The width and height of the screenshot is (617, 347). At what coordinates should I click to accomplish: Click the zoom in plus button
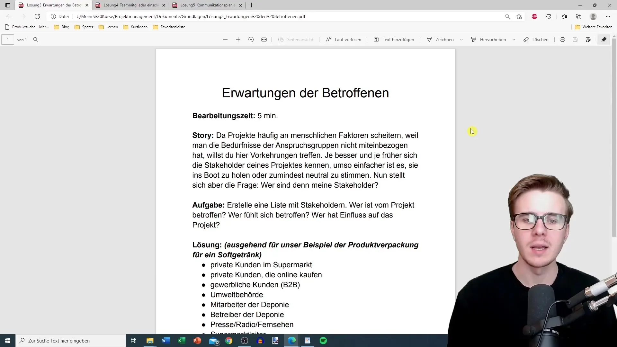click(x=238, y=40)
